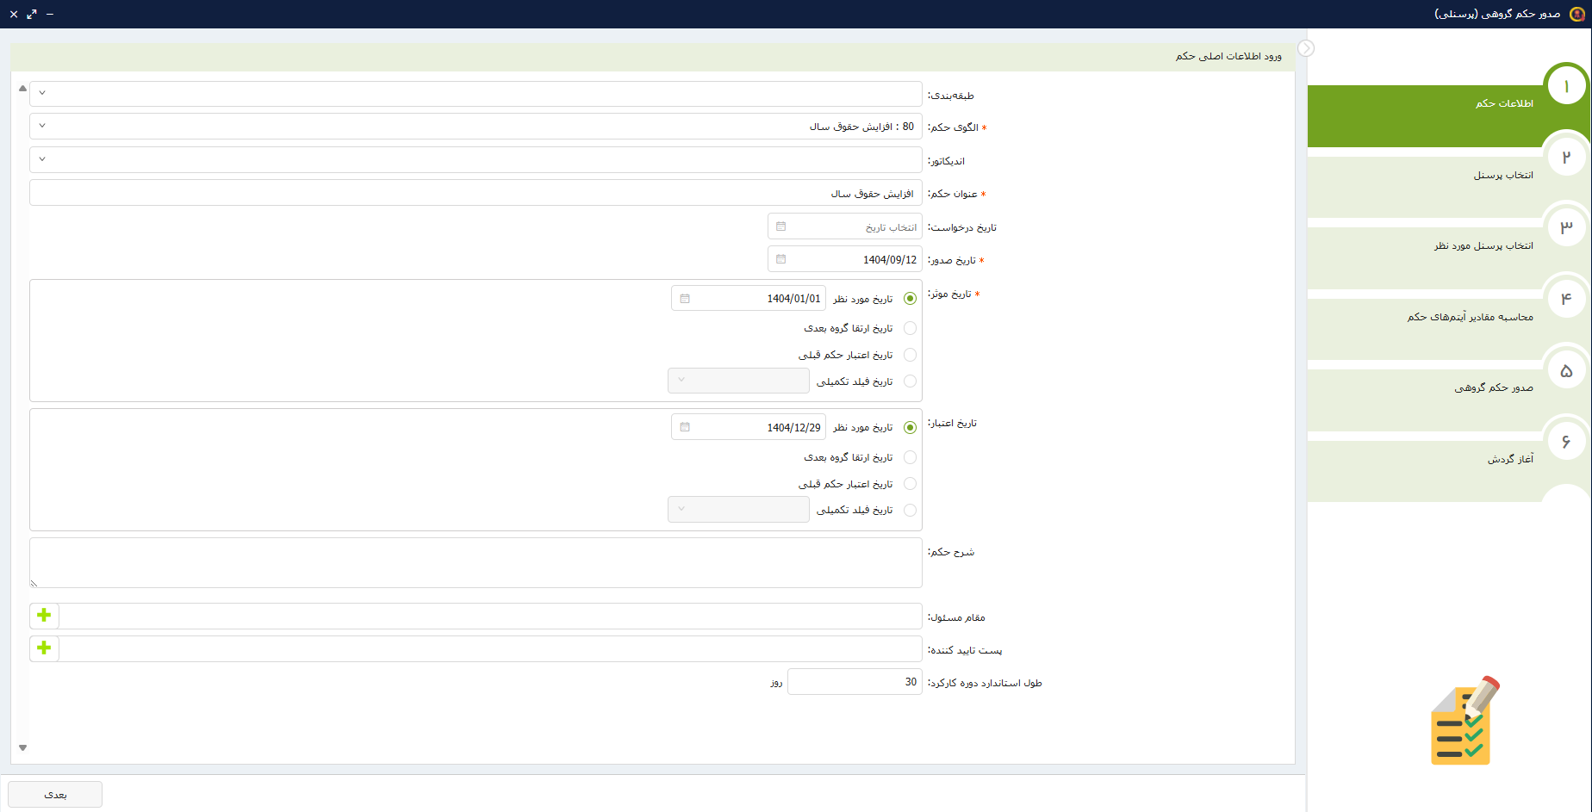Add پست تایید کننده with green plus
Image resolution: width=1592 pixels, height=812 pixels.
pyautogui.click(x=44, y=648)
